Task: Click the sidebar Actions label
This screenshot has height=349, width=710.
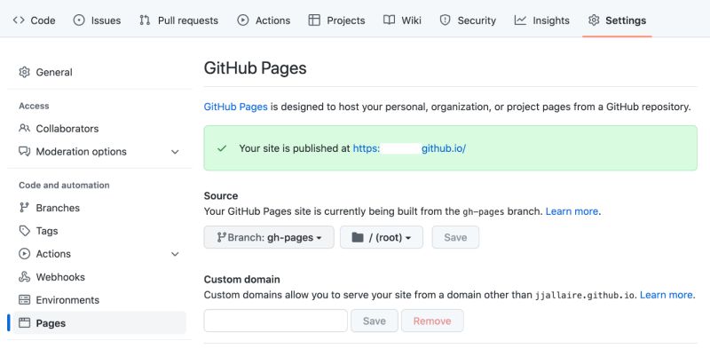Action: tap(53, 254)
